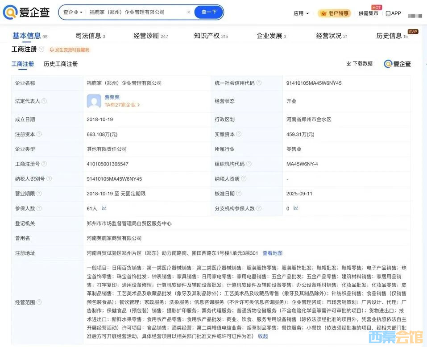Click the company name search input field
The image size is (427, 347).
[134, 12]
